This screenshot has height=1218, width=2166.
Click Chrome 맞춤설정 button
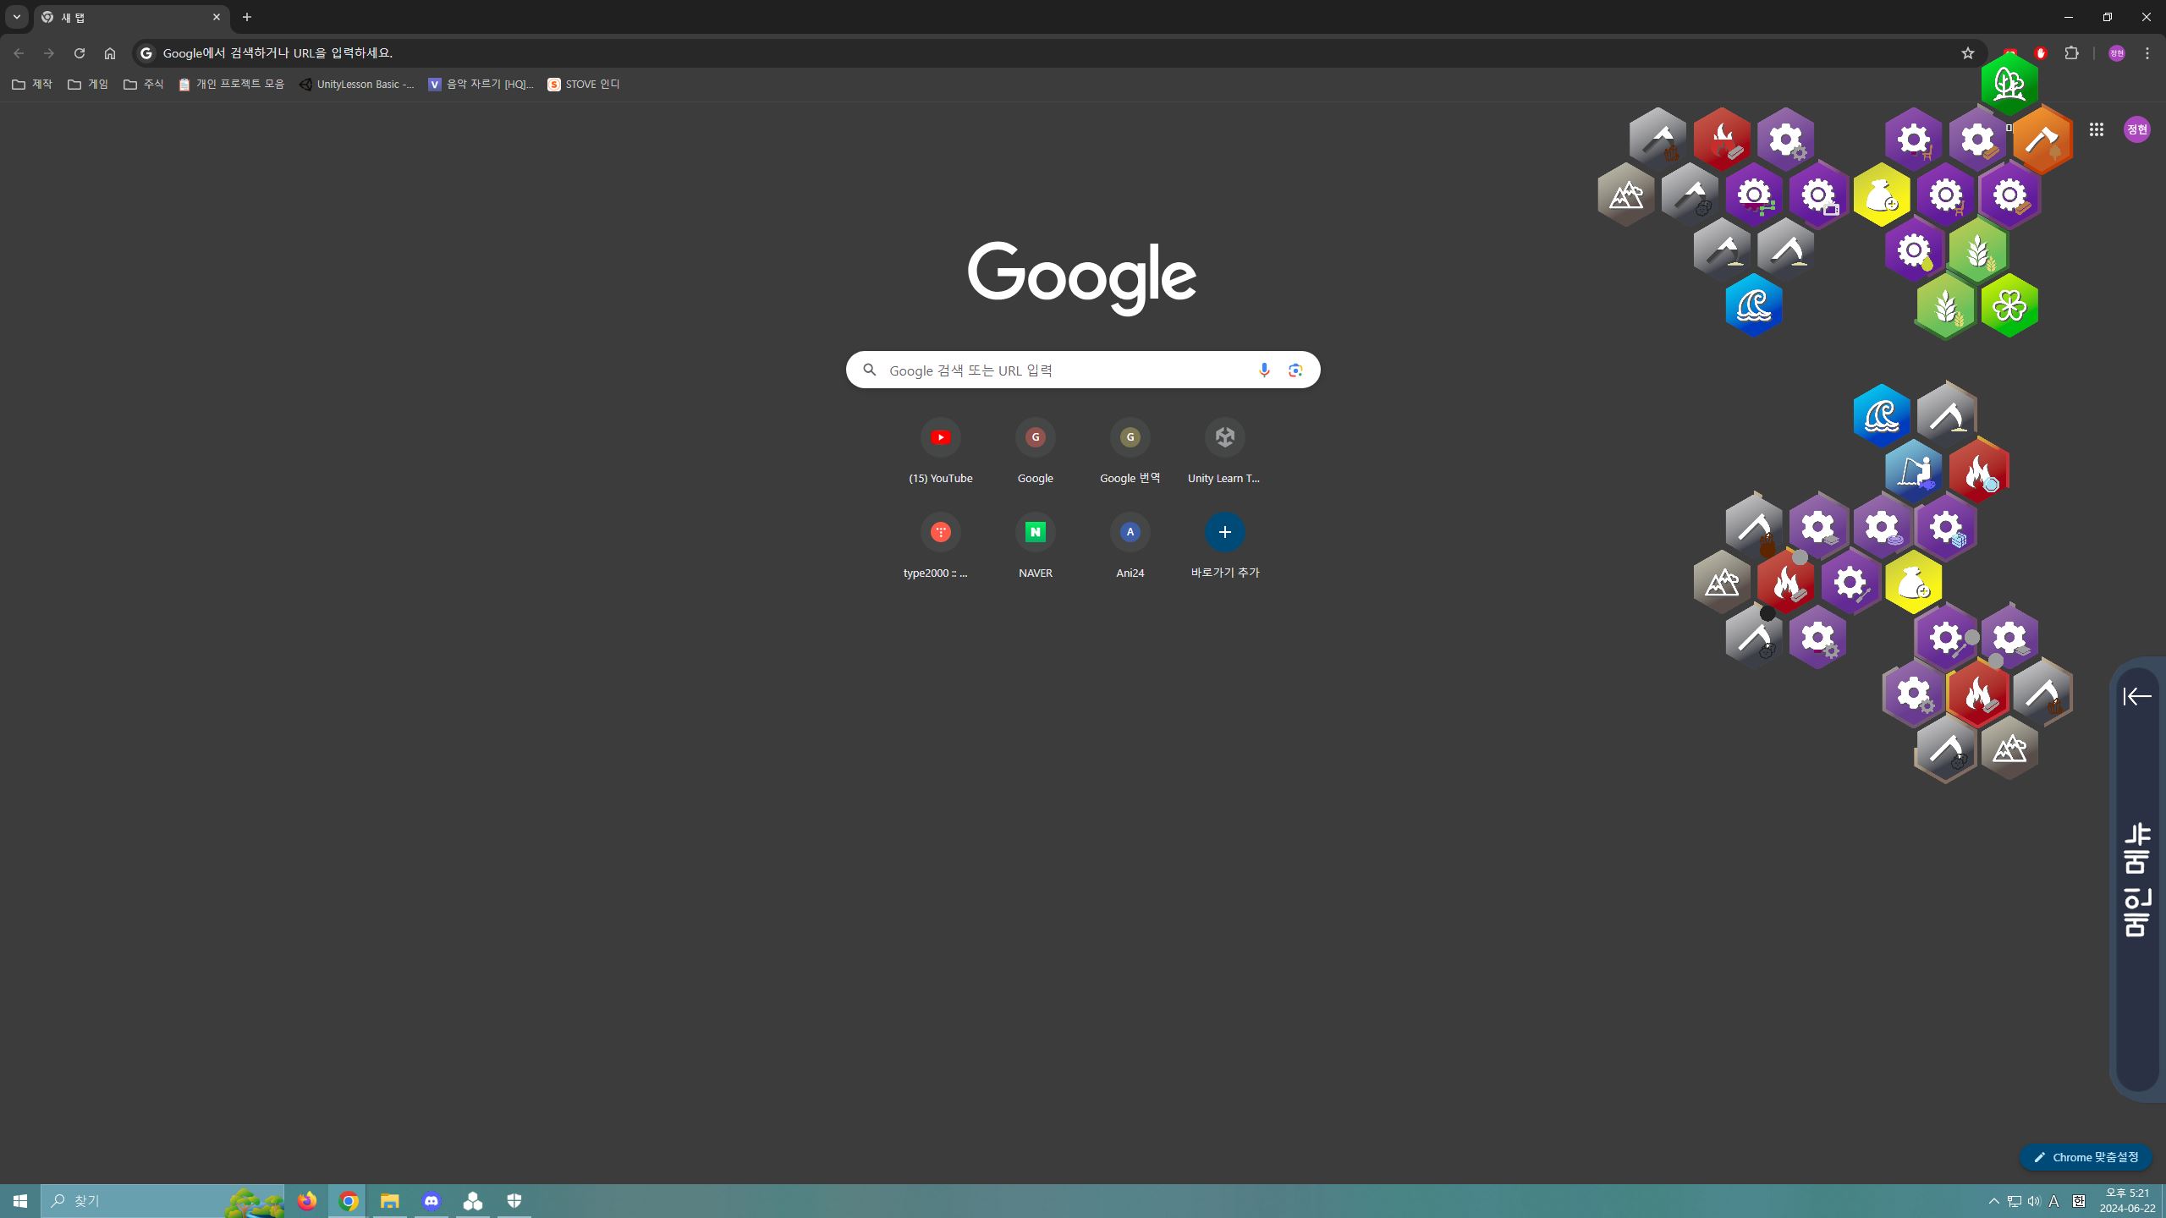click(2086, 1157)
